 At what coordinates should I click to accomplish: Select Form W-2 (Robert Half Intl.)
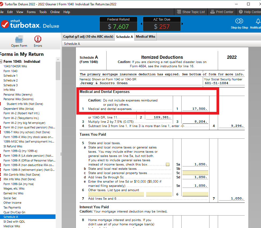coord(21,113)
